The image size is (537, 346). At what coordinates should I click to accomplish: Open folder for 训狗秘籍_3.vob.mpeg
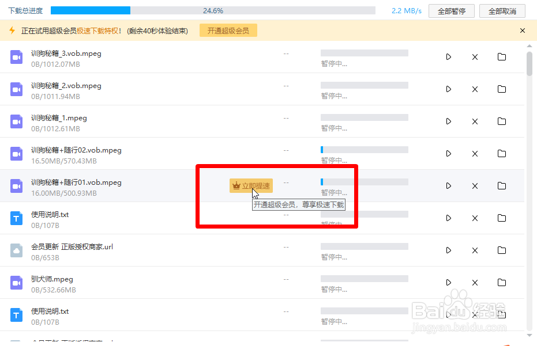[x=502, y=57]
